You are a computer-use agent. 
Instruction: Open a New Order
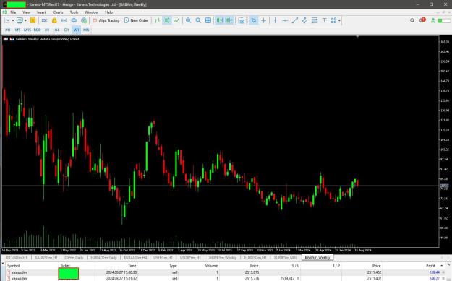[x=136, y=20]
